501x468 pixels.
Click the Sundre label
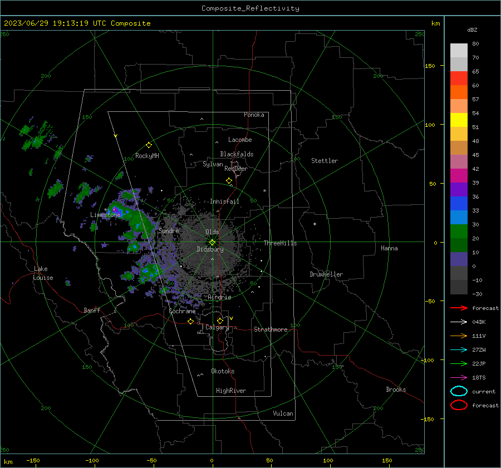[x=169, y=230]
